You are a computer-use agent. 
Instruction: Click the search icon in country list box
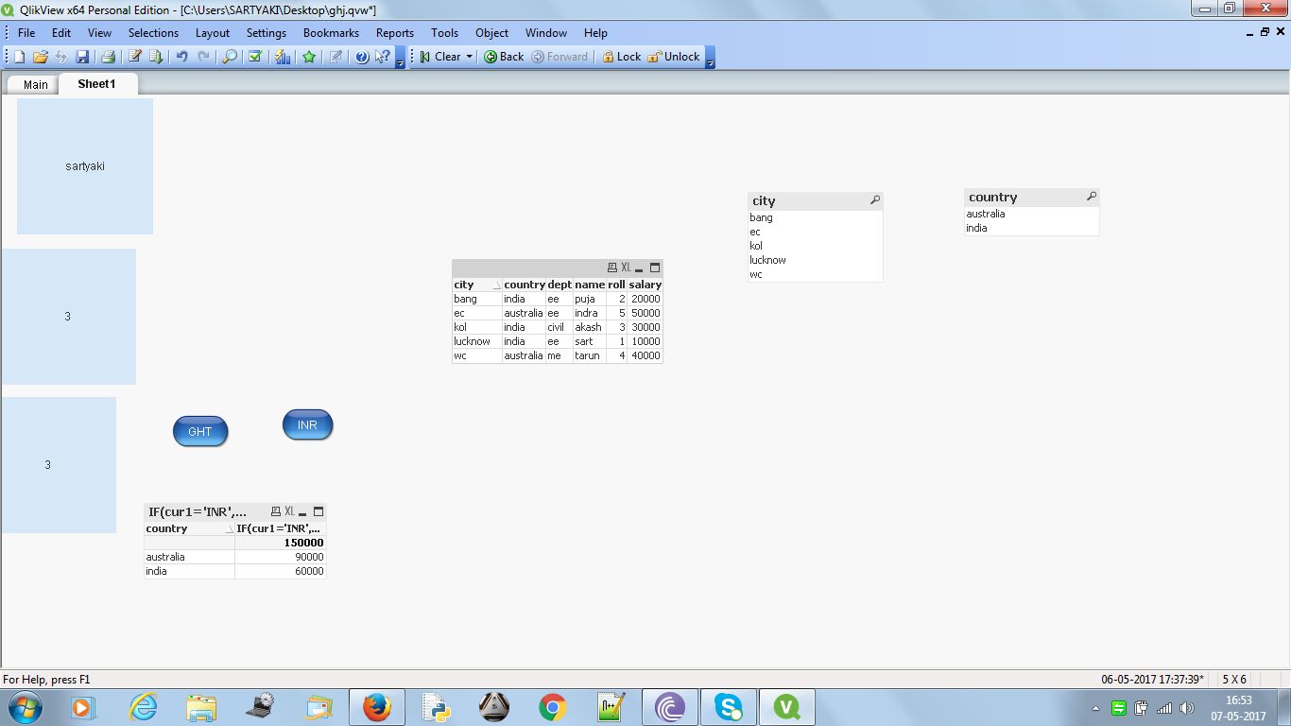pyautogui.click(x=1092, y=197)
